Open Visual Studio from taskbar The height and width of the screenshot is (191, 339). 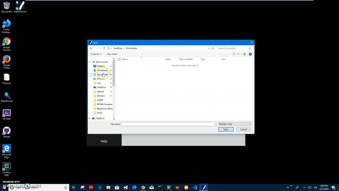pos(126,187)
